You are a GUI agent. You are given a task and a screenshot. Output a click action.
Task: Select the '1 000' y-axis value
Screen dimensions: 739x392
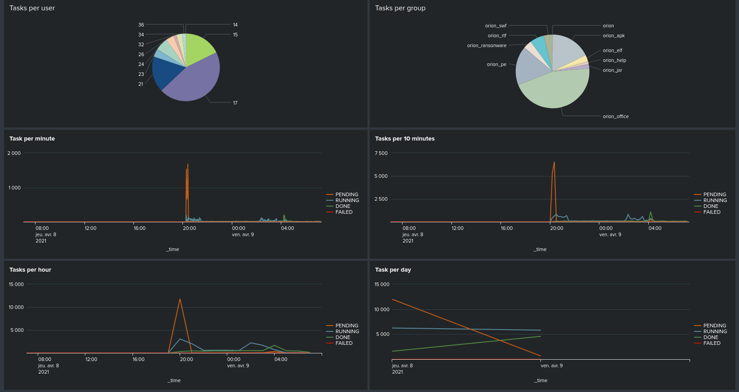14,188
